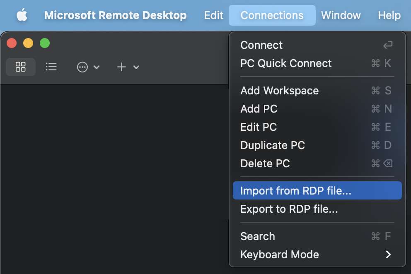Choose Add Workspace from the menu
The image size is (411, 274).
317,91
